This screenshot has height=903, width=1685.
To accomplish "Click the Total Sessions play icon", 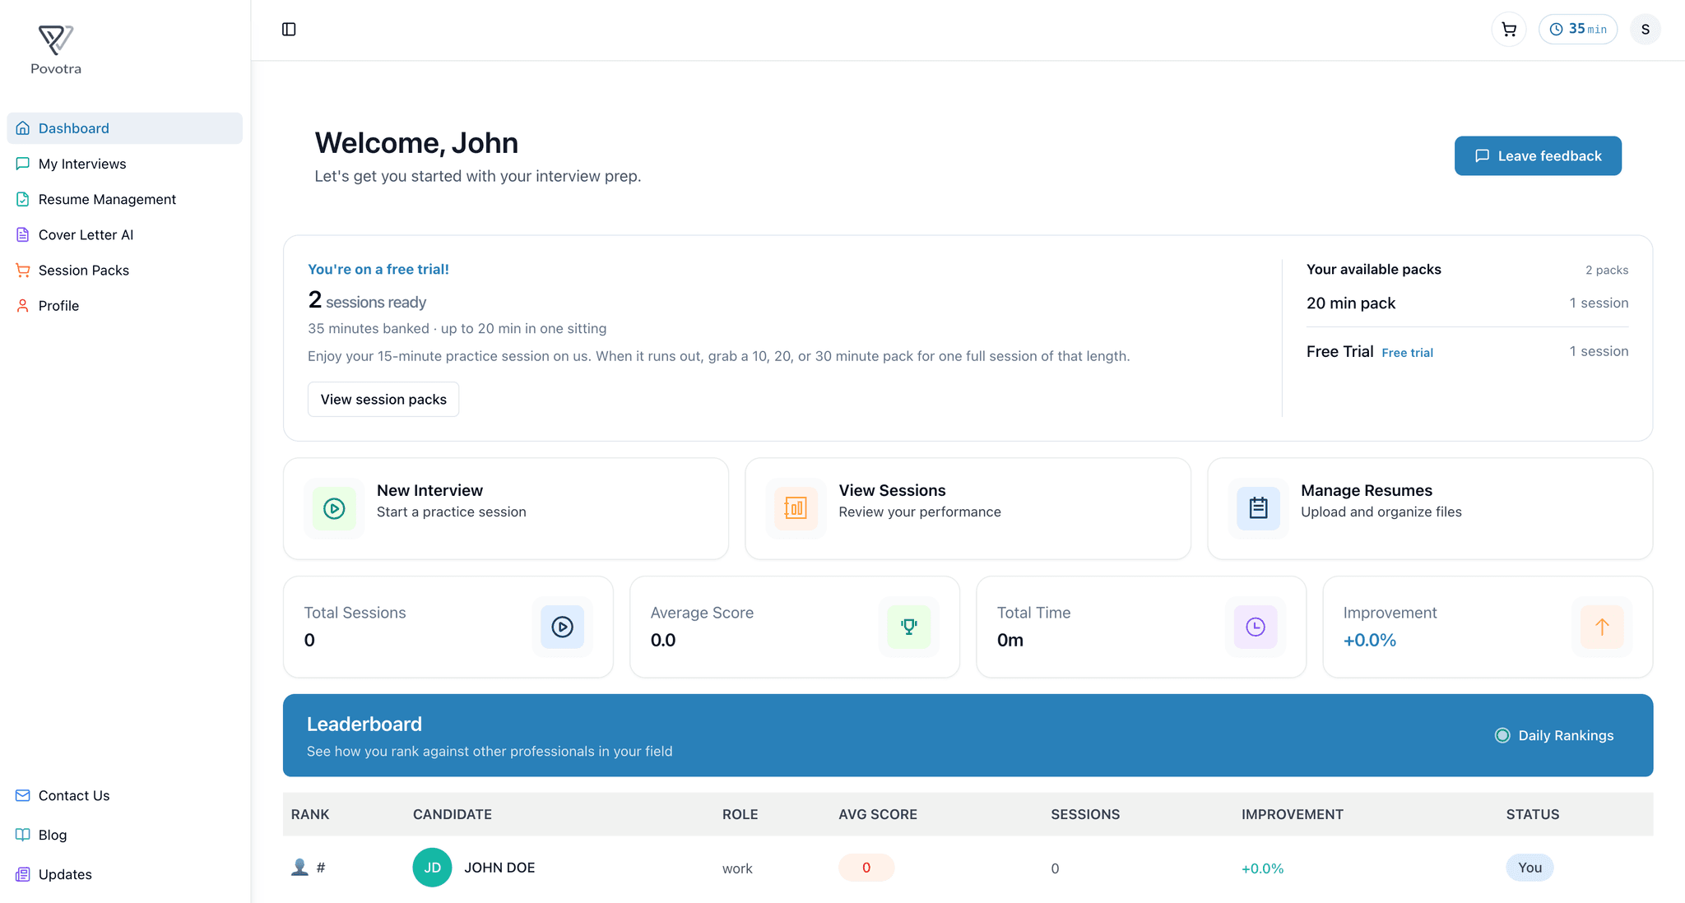I will click(563, 627).
